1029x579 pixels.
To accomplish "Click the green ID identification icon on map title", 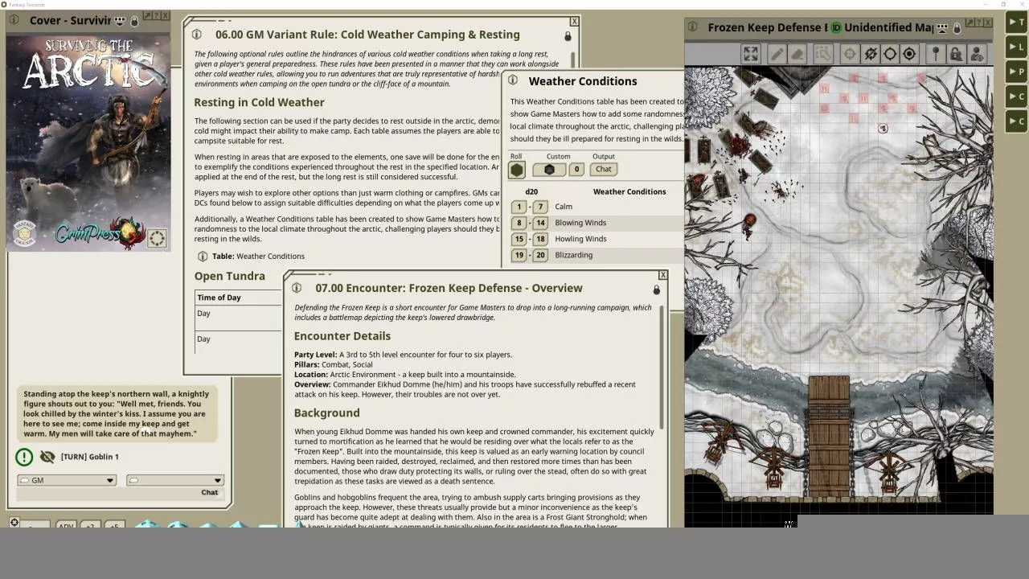I will point(835,27).
